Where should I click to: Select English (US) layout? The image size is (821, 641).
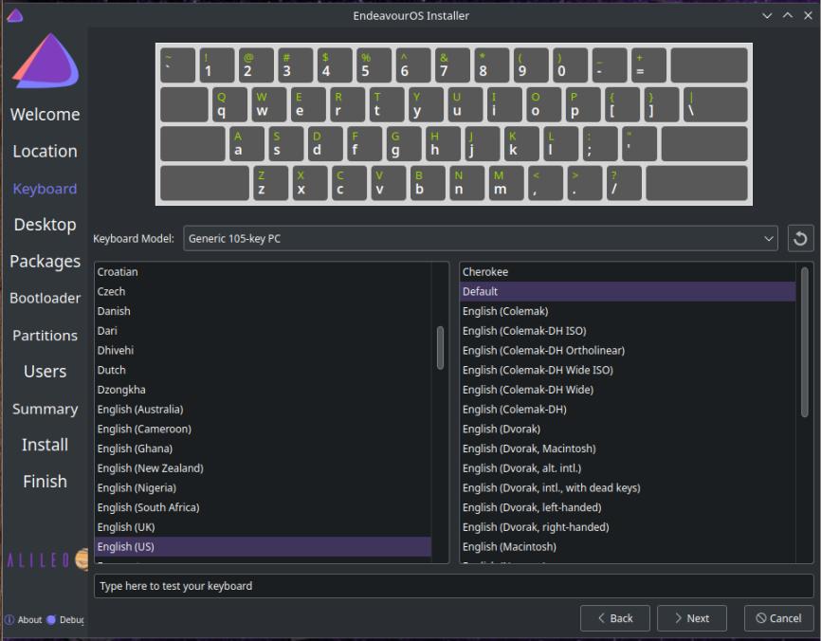(263, 547)
